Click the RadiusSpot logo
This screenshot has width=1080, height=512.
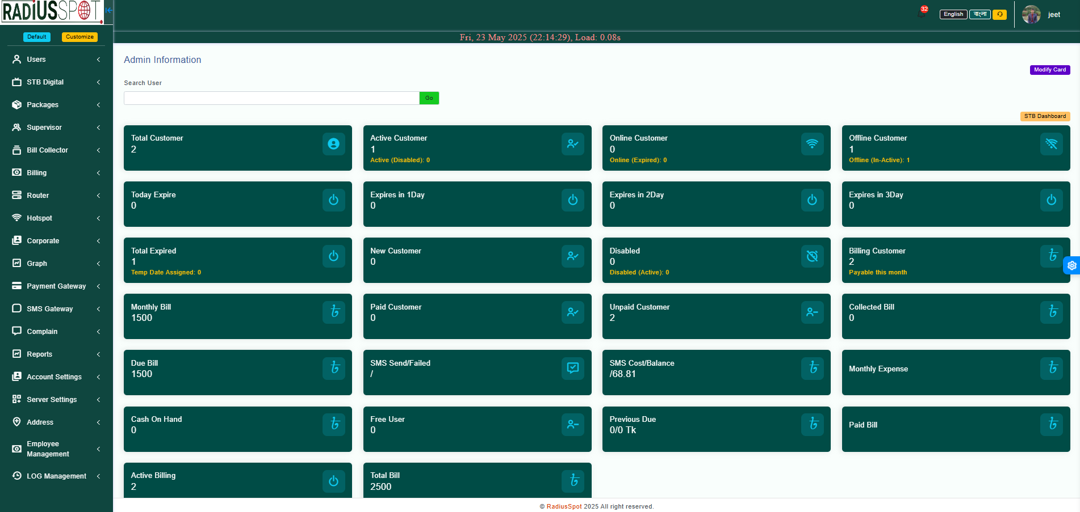click(52, 12)
